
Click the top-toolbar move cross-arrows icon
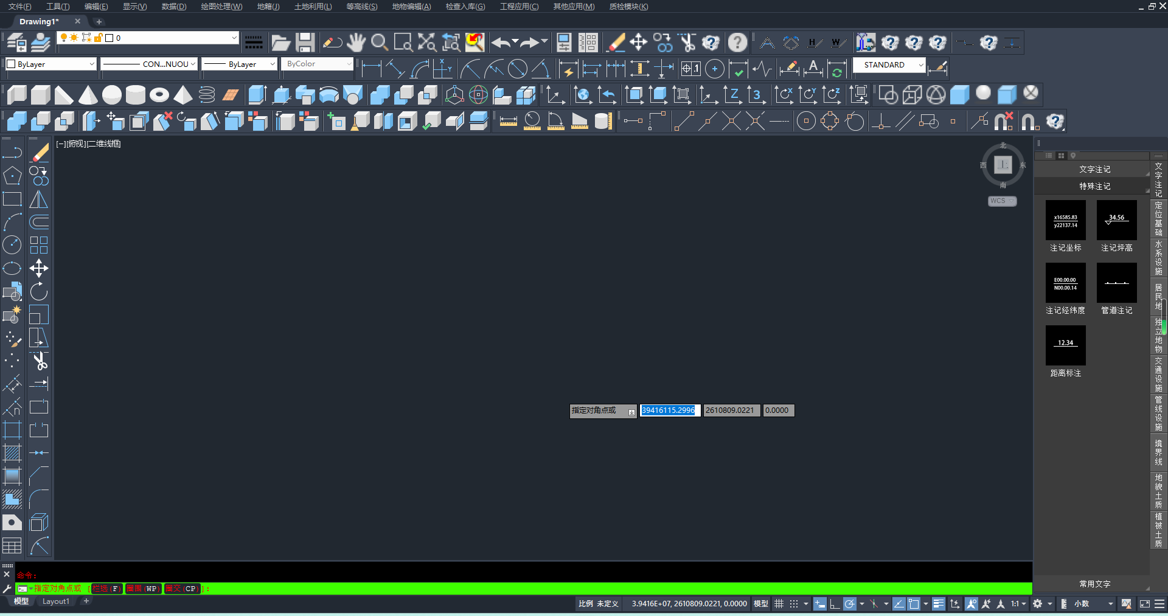click(x=638, y=43)
